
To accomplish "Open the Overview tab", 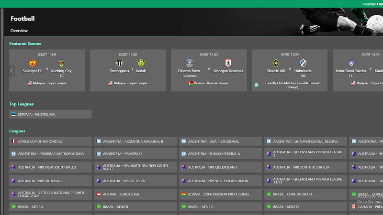I will coord(19,31).
